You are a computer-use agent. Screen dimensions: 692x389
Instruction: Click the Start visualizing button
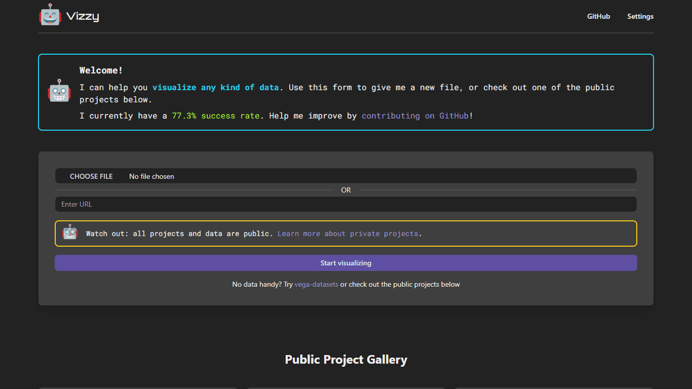point(345,263)
